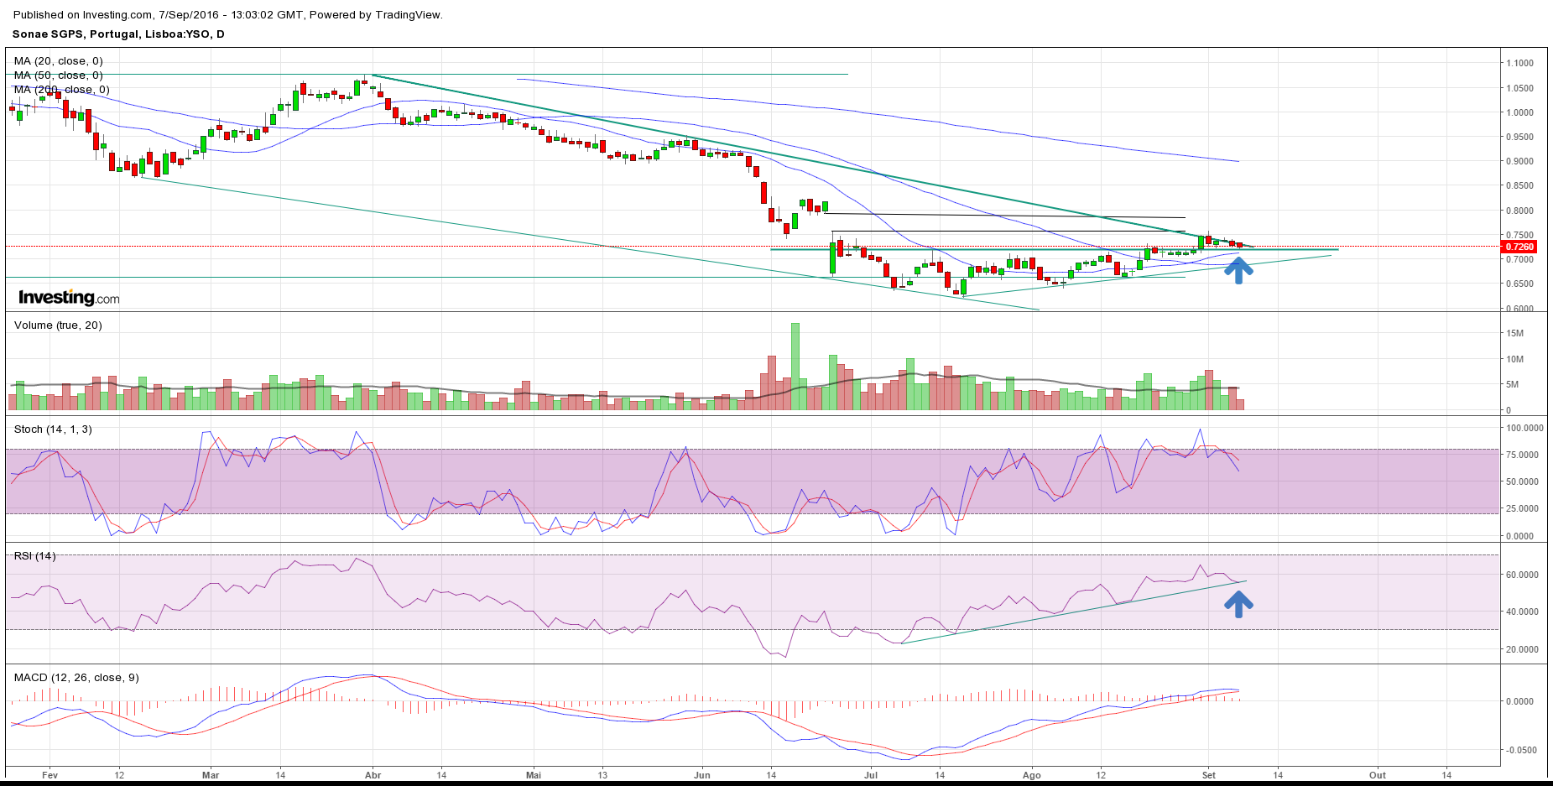Click the Published on Investing.com header text
1553x786 pixels.
coord(227,15)
